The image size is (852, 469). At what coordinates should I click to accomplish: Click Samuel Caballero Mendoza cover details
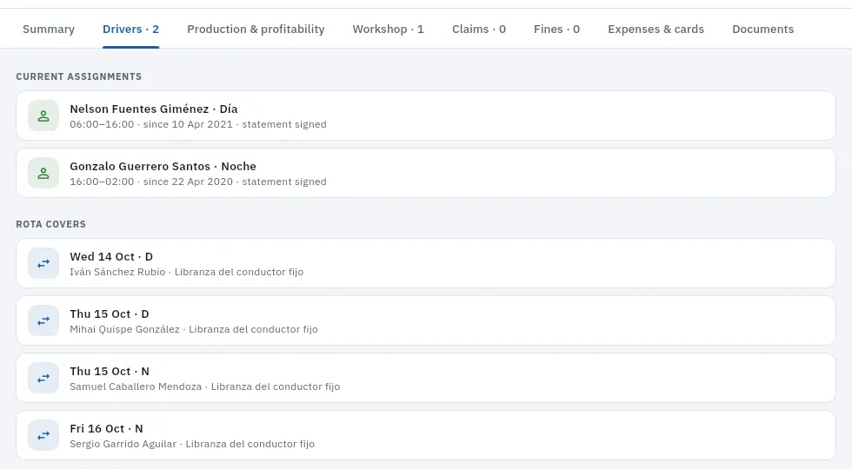(205, 386)
